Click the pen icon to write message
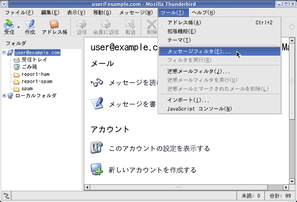 (x=97, y=103)
